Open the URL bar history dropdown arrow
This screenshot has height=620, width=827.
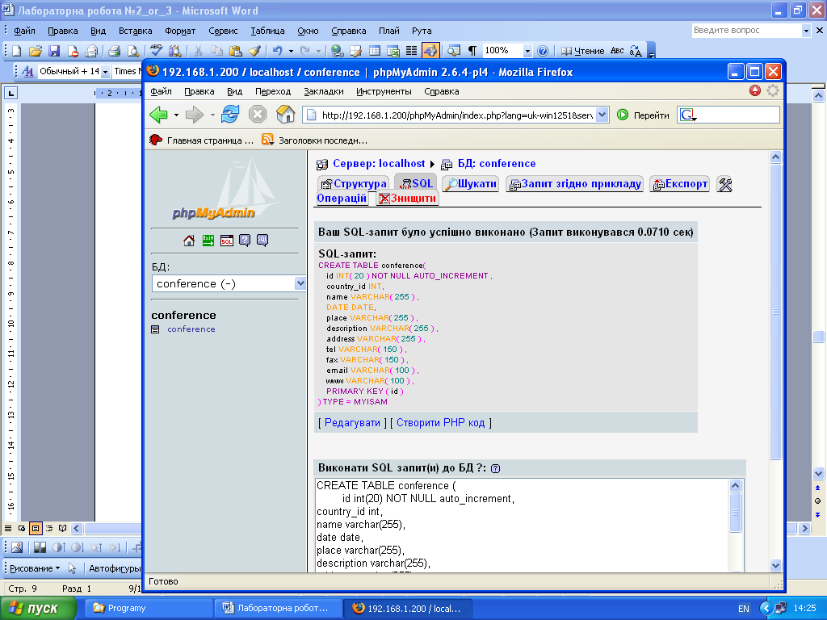tap(602, 115)
